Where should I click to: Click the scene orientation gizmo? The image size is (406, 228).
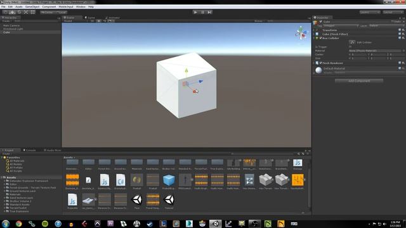click(x=301, y=33)
